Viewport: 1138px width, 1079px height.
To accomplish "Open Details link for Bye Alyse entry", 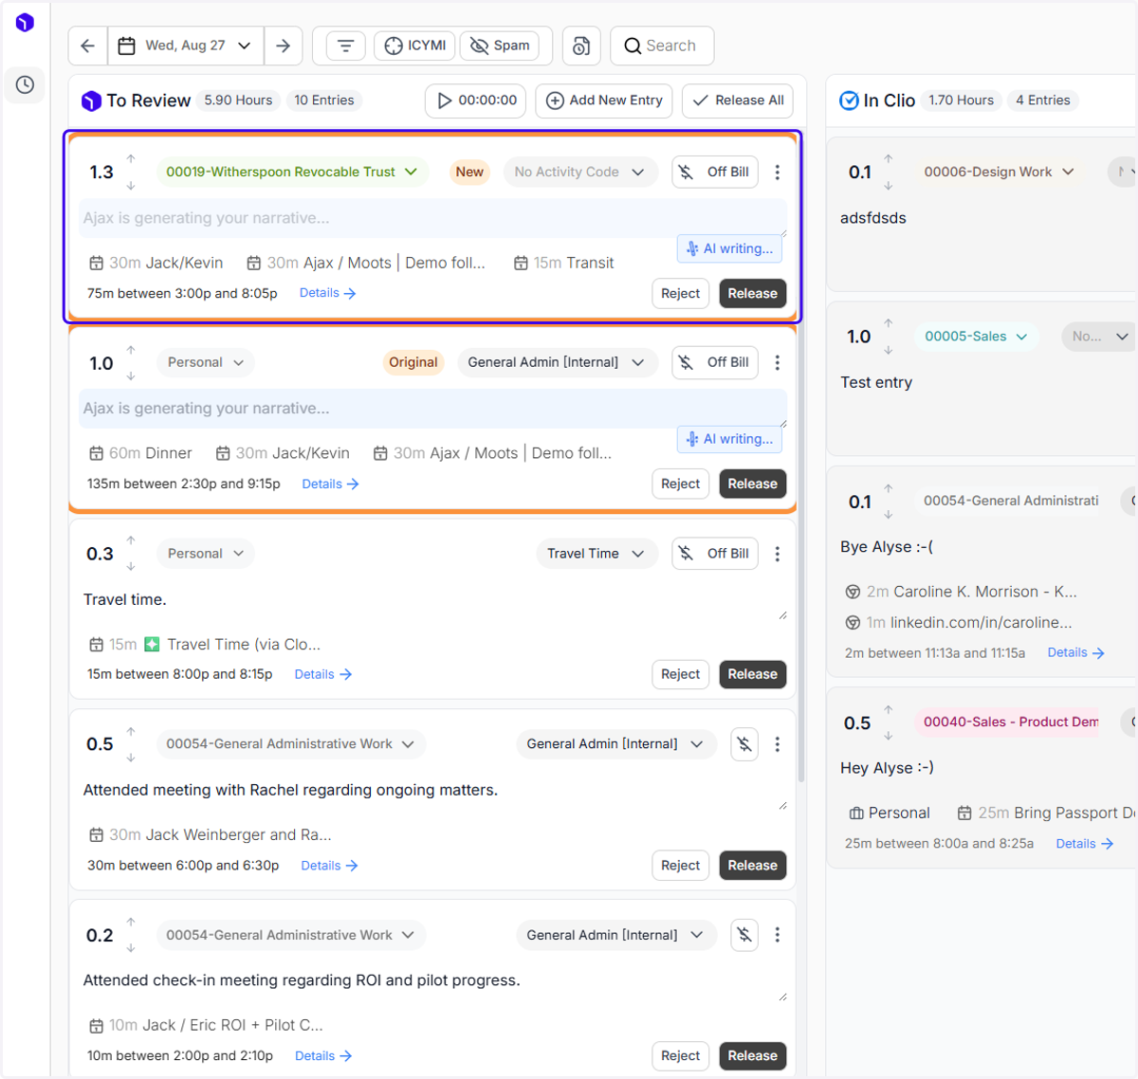I will point(1076,652).
